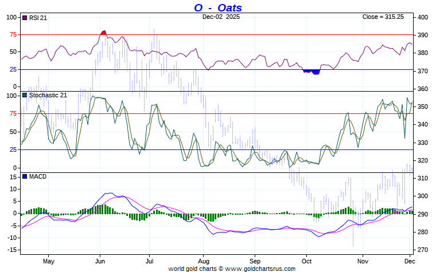Click the 'Nov' label on the time axis

click(x=362, y=259)
